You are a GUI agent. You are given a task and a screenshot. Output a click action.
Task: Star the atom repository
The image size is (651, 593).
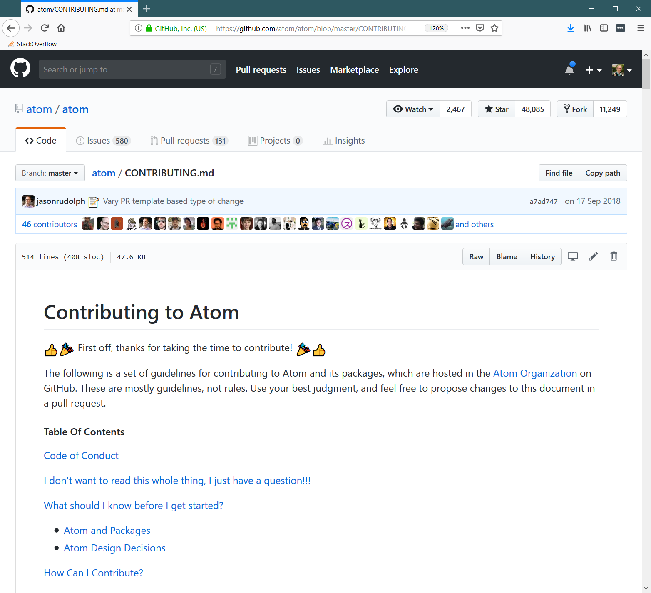[x=497, y=109]
